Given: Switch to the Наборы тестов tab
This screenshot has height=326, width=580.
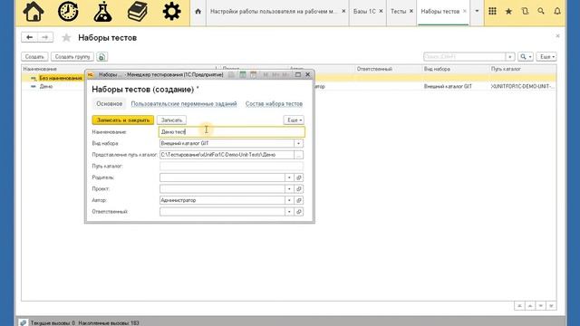Looking at the screenshot, I should (x=440, y=12).
